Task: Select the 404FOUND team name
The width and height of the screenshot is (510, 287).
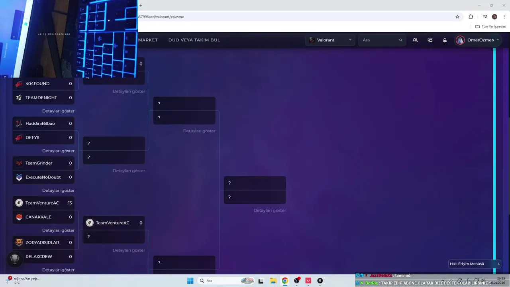Action: pyautogui.click(x=37, y=84)
